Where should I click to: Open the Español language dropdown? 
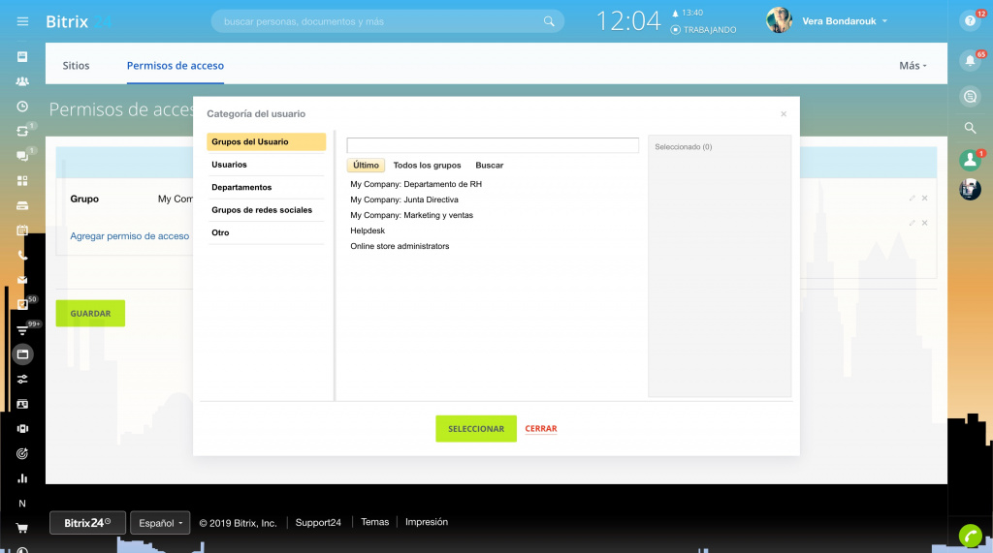(161, 523)
